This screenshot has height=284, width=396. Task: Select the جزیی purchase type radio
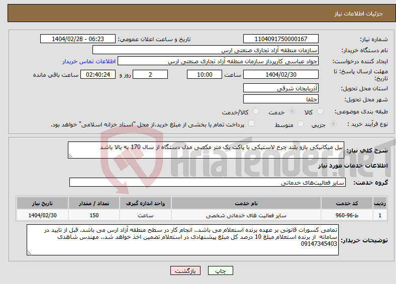coord(333,124)
